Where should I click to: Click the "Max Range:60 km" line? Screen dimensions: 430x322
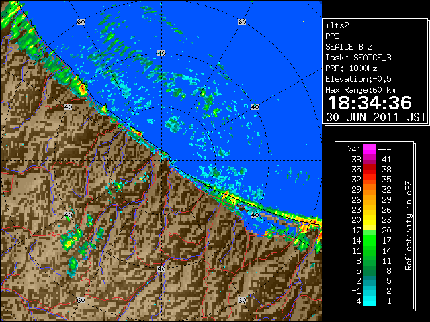(360, 90)
